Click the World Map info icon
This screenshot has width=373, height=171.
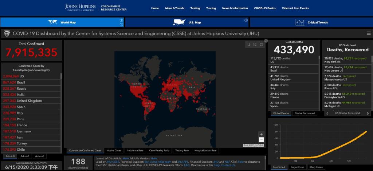click(x=121, y=25)
